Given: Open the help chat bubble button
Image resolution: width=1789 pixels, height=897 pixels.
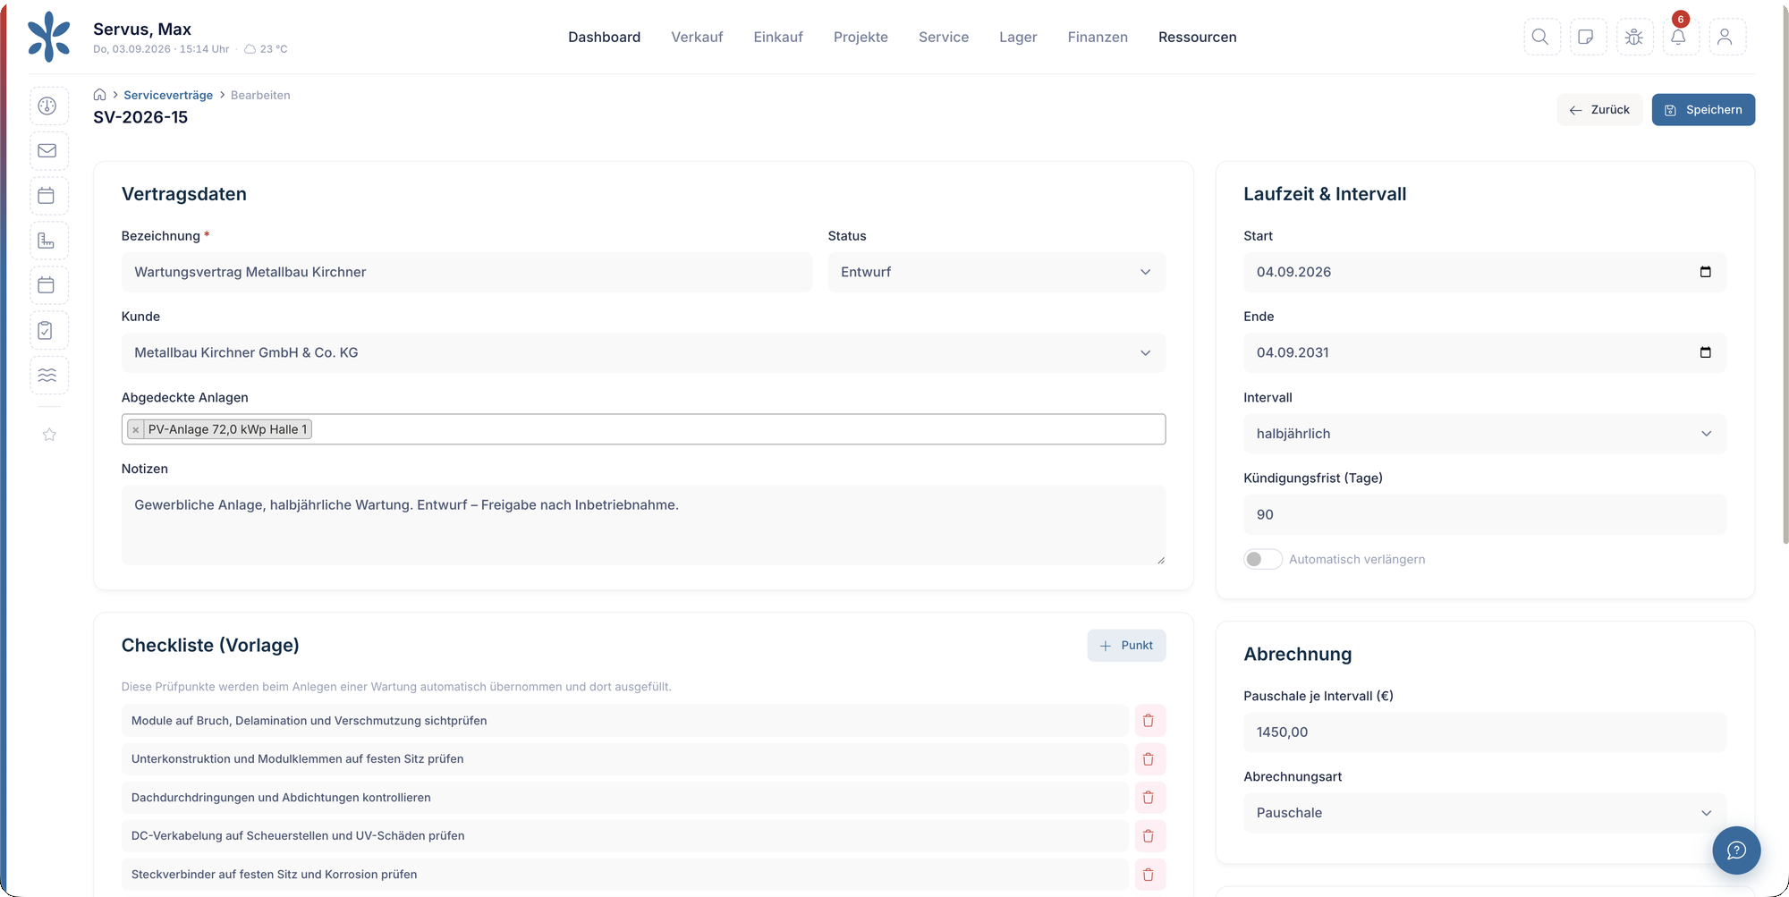Looking at the screenshot, I should (1736, 850).
